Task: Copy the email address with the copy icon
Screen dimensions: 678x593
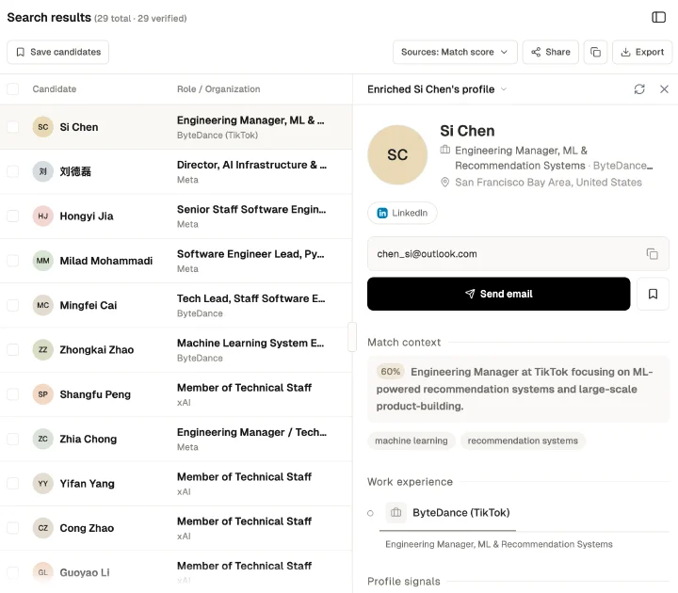Action: (652, 254)
